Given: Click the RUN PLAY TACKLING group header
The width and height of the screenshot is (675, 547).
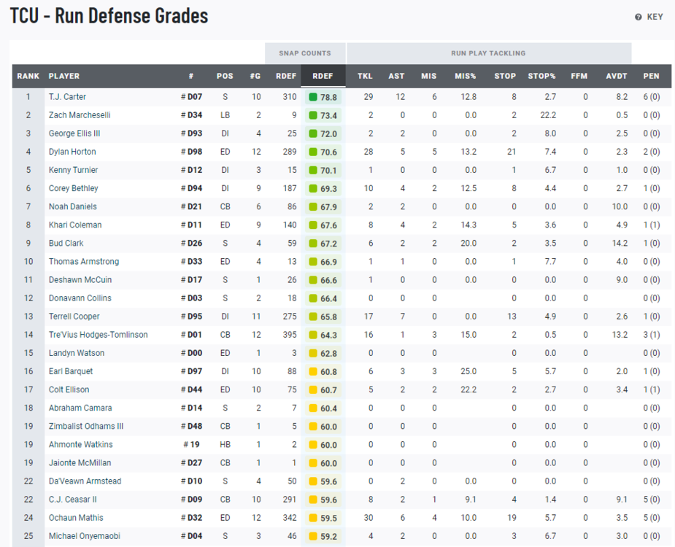Looking at the screenshot, I should point(488,53).
